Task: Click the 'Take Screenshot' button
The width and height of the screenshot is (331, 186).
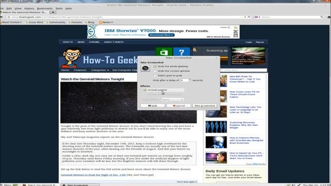Action: [x=205, y=105]
